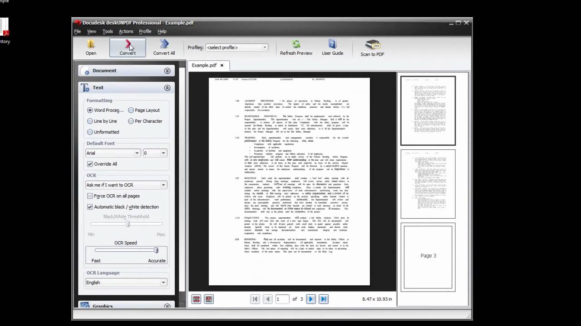The height and width of the screenshot is (326, 581).
Task: Click the Graphics panel icon
Action: coord(84,306)
